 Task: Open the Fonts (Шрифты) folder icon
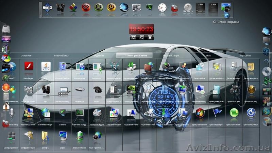(45, 136)
